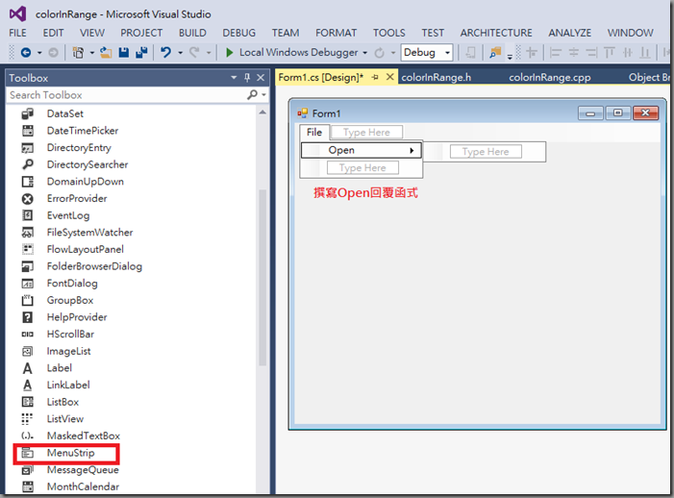Click 'Type Here' box below Open
This screenshot has width=674, height=498.
[x=362, y=168]
